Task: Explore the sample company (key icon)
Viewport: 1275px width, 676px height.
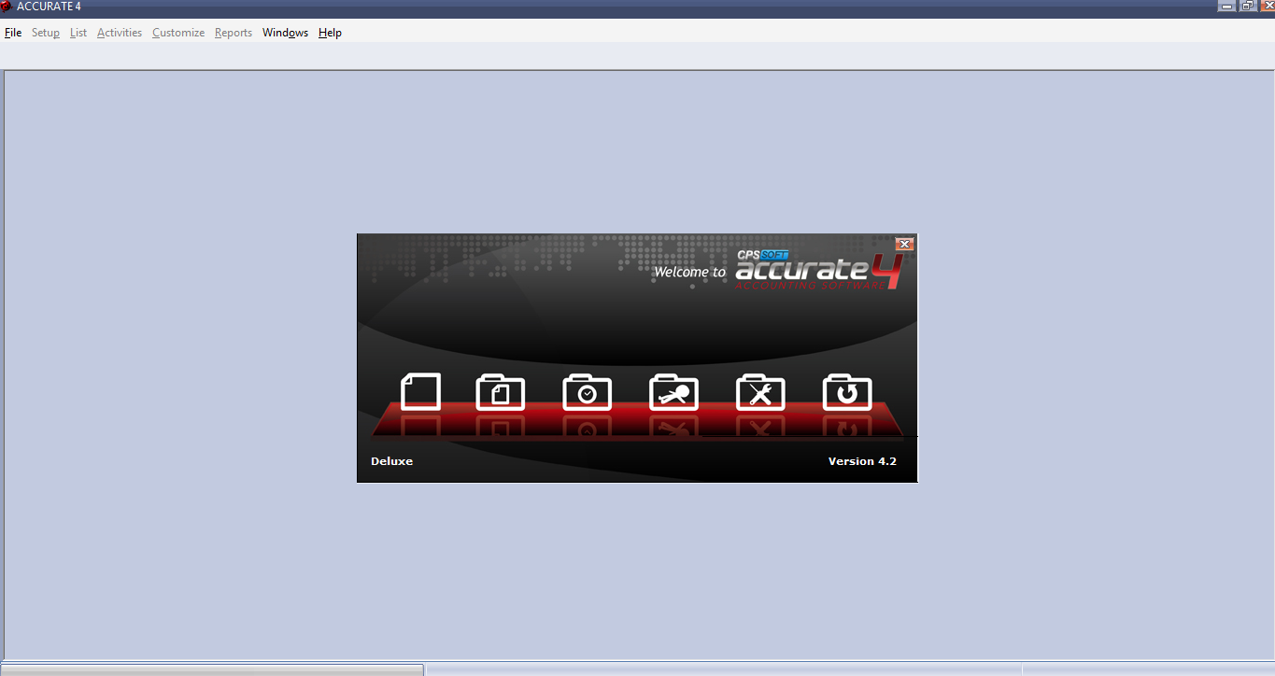Action: click(x=673, y=392)
